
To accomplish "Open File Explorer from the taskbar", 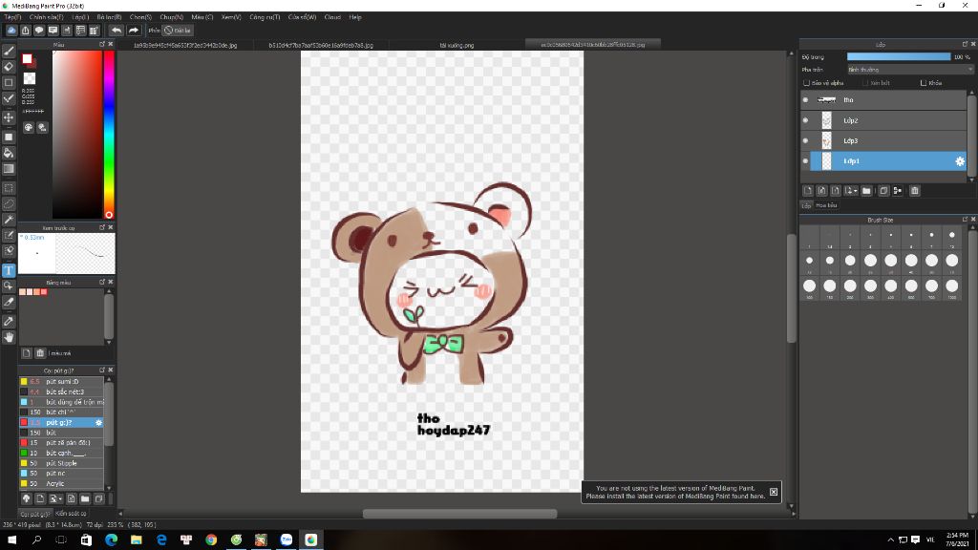I will [x=137, y=540].
